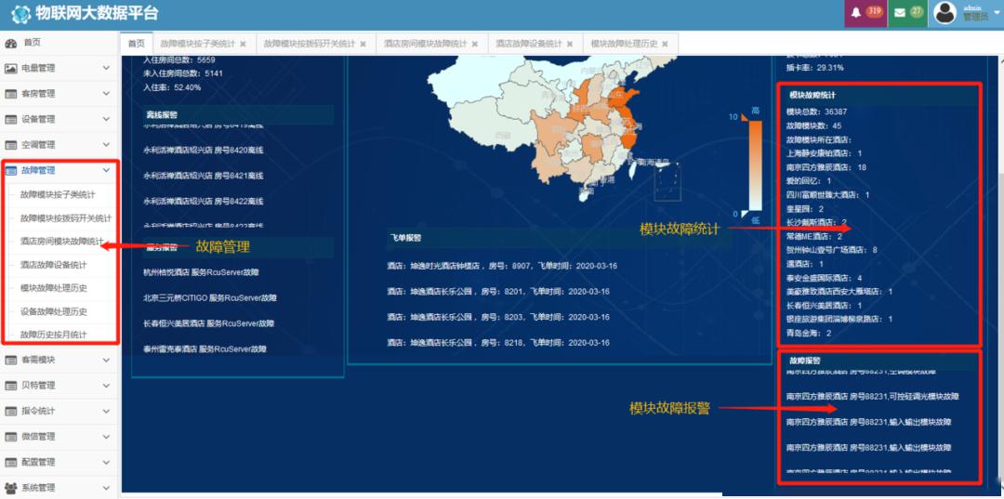Click the bell notifications icon

pyautogui.click(x=855, y=13)
